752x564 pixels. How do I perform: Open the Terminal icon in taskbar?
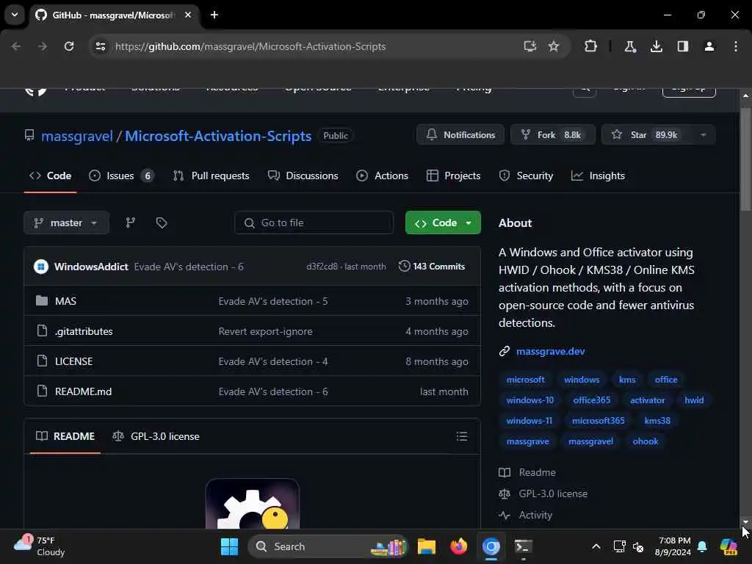(523, 546)
